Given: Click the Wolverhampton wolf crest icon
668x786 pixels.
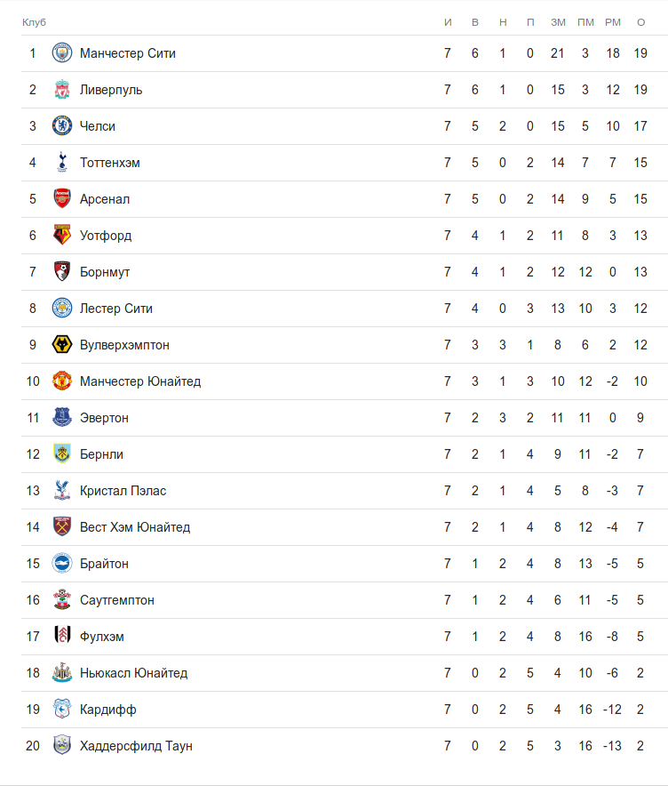Looking at the screenshot, I should coord(61,345).
